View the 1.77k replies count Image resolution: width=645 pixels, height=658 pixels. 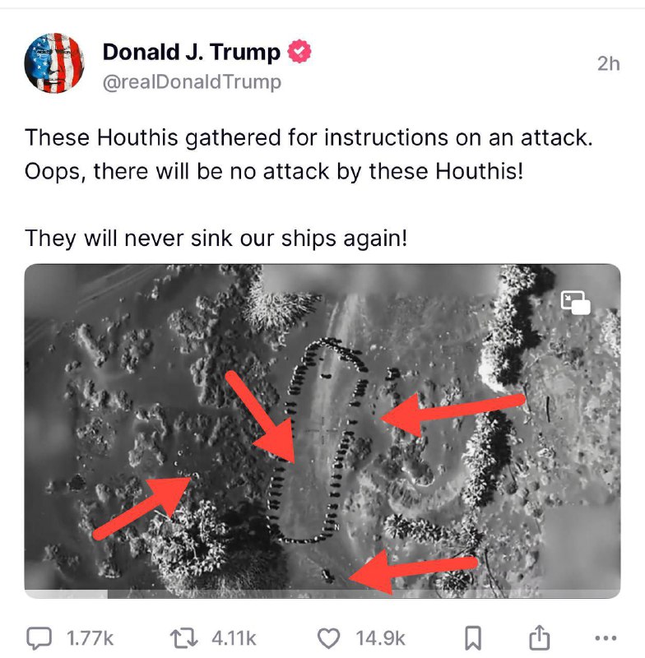point(90,639)
